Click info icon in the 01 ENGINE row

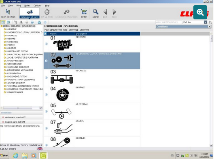(x=46, y=44)
